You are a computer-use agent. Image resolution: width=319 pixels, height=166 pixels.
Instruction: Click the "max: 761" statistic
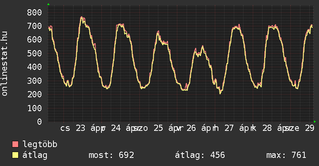286,155
